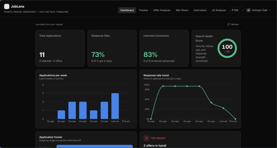This screenshot has height=148, width=277.
Task: Click the 5w ago bar in chart
Action: click(72, 110)
